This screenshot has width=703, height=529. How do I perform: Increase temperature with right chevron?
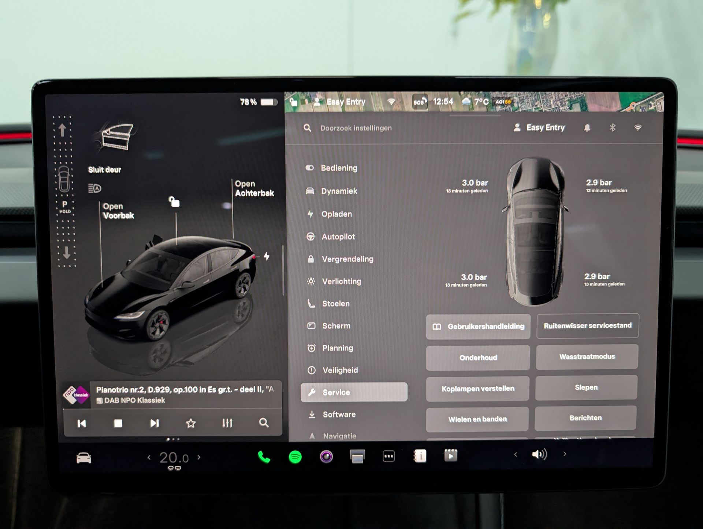click(x=199, y=457)
